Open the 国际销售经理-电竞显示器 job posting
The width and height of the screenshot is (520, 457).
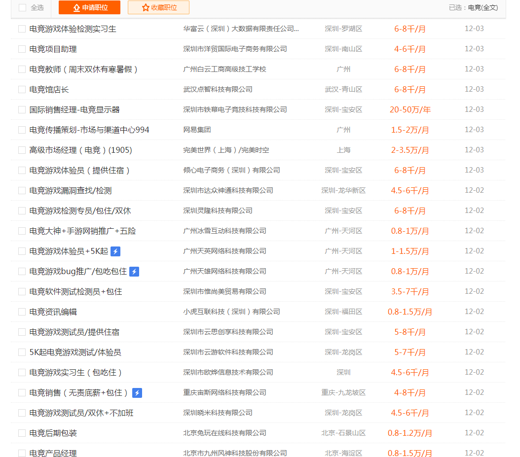click(x=74, y=110)
